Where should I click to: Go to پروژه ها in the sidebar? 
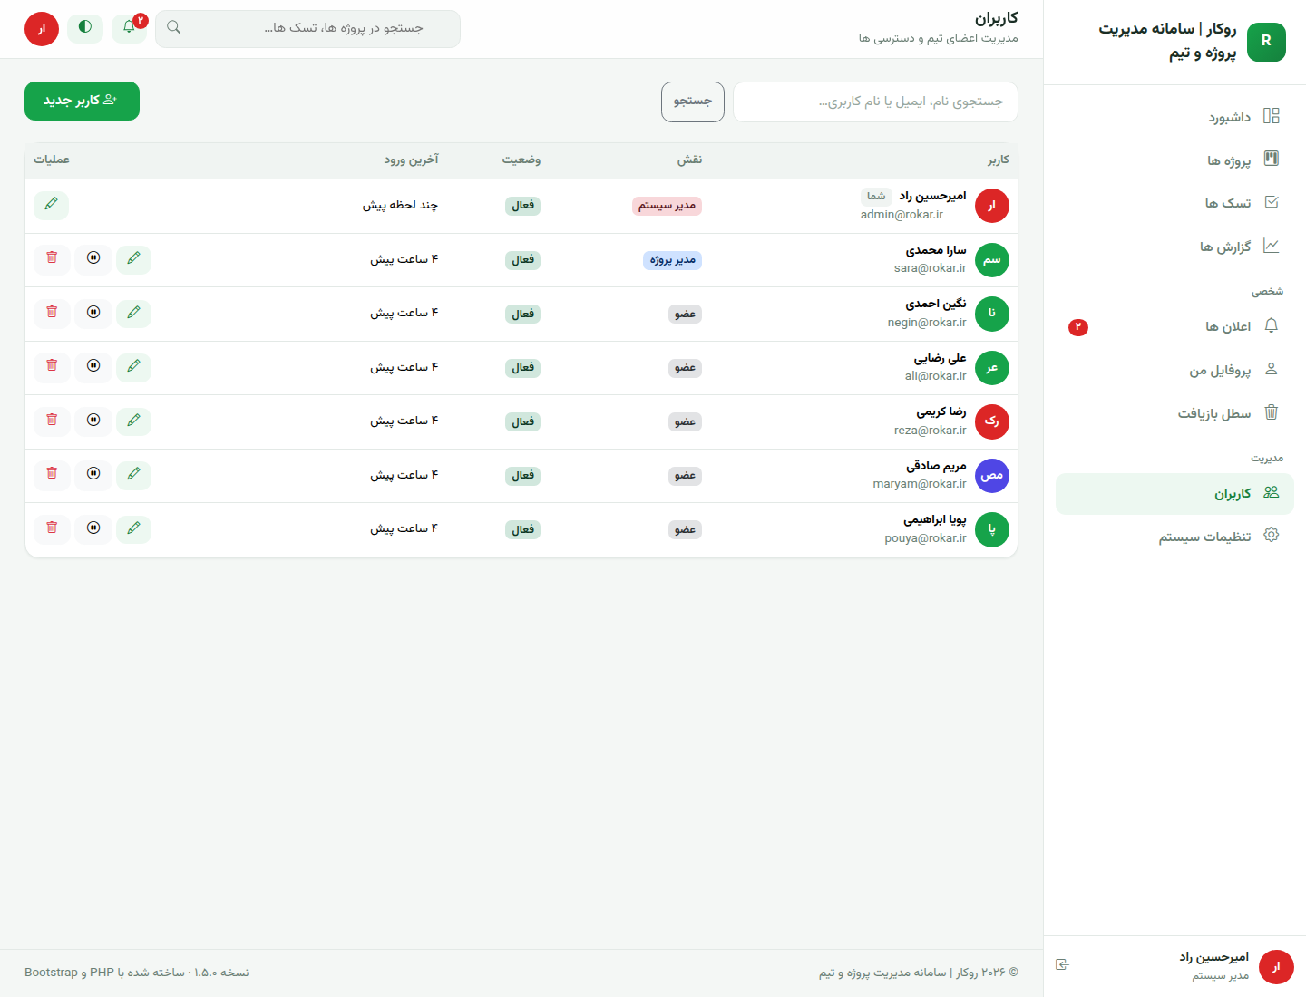(1174, 160)
